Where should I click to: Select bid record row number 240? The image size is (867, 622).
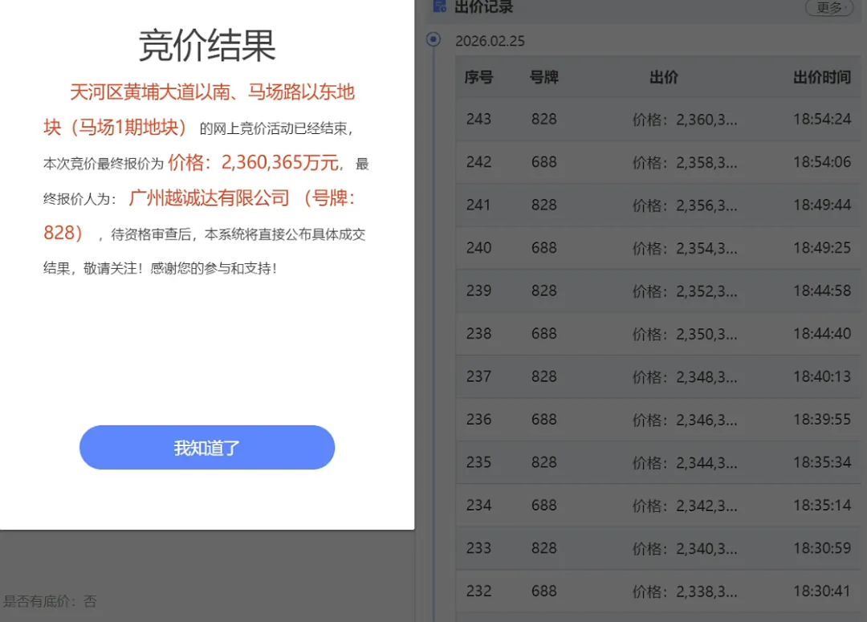[x=658, y=248]
